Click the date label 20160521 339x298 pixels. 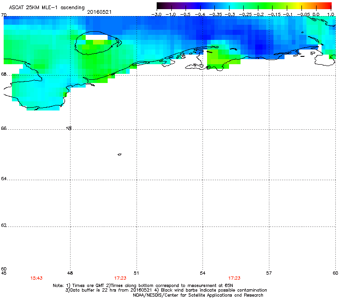pos(99,12)
